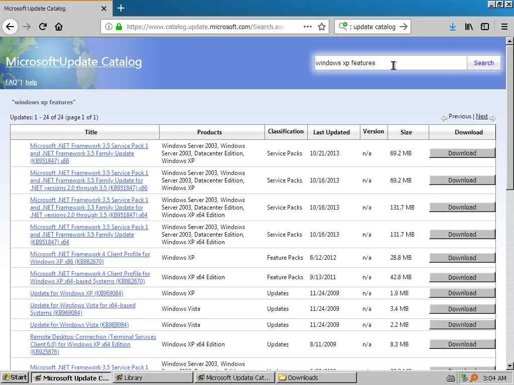Viewport: 514px width, 385px height.
Task: Click the page scrollbar up arrow
Action: coord(509,41)
